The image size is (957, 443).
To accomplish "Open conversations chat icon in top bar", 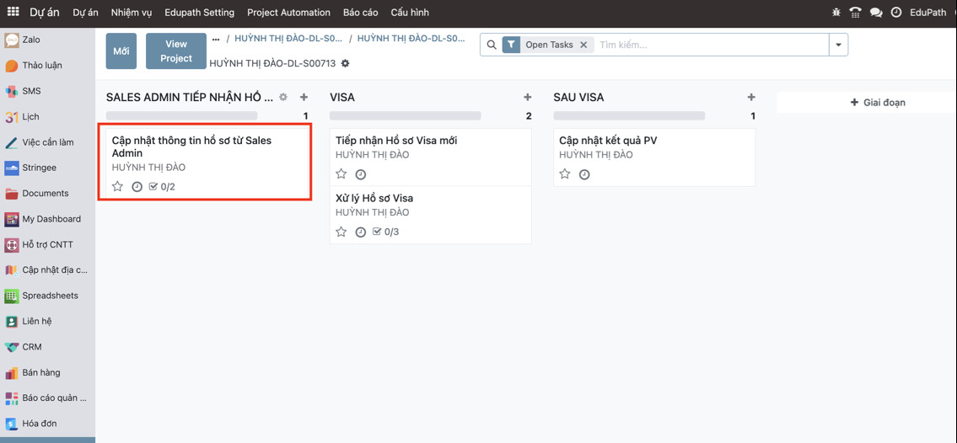I will click(x=876, y=12).
